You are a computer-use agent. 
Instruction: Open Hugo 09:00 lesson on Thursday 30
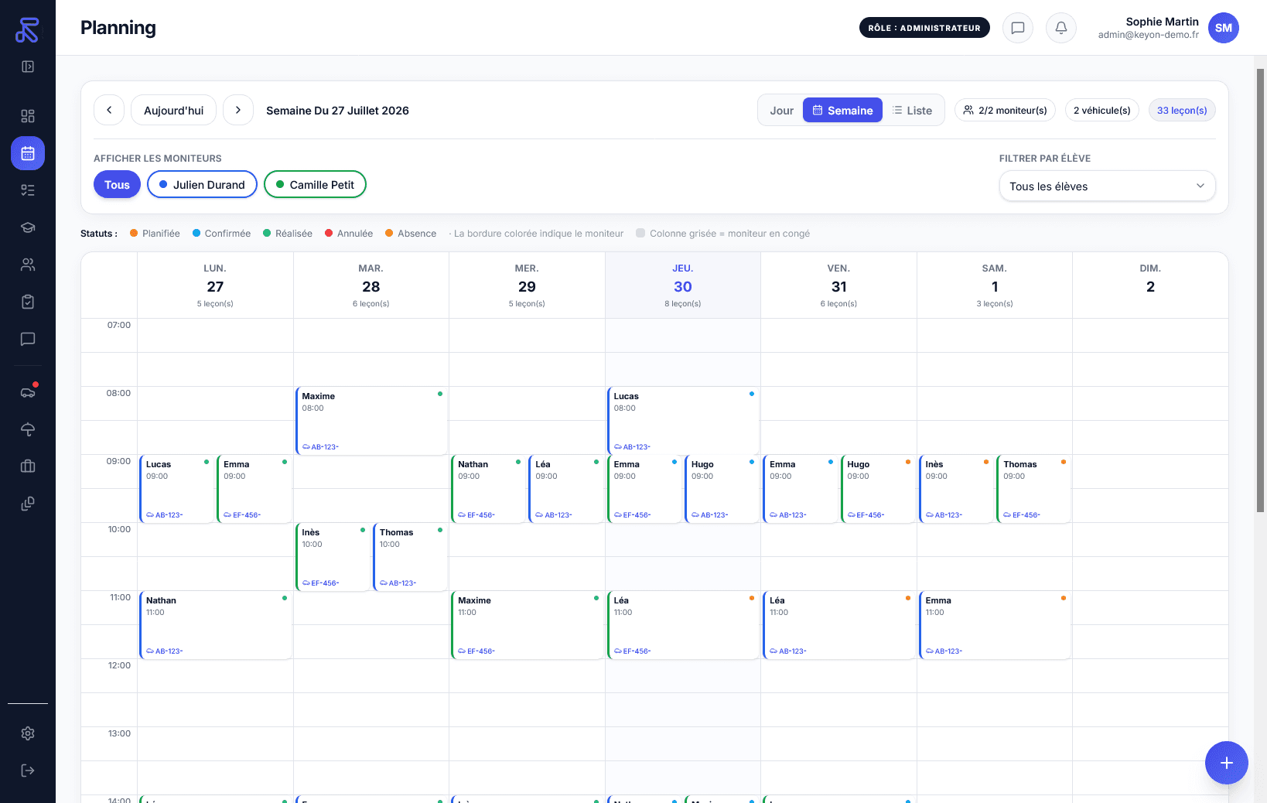point(722,489)
